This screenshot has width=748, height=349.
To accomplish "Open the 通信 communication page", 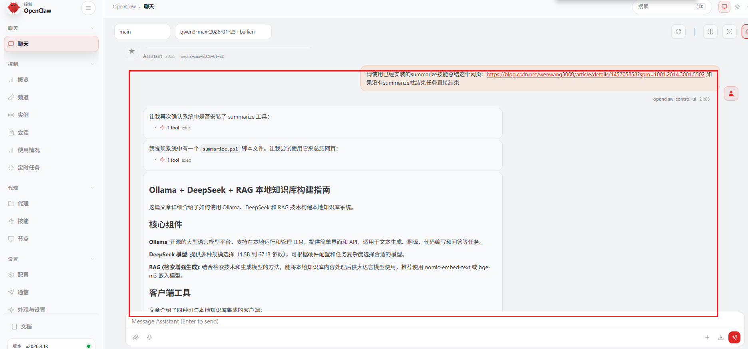I will (x=51, y=292).
